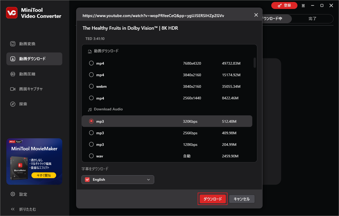
Task: Open 画面キャプチャ in the sidebar
Action: point(34,89)
